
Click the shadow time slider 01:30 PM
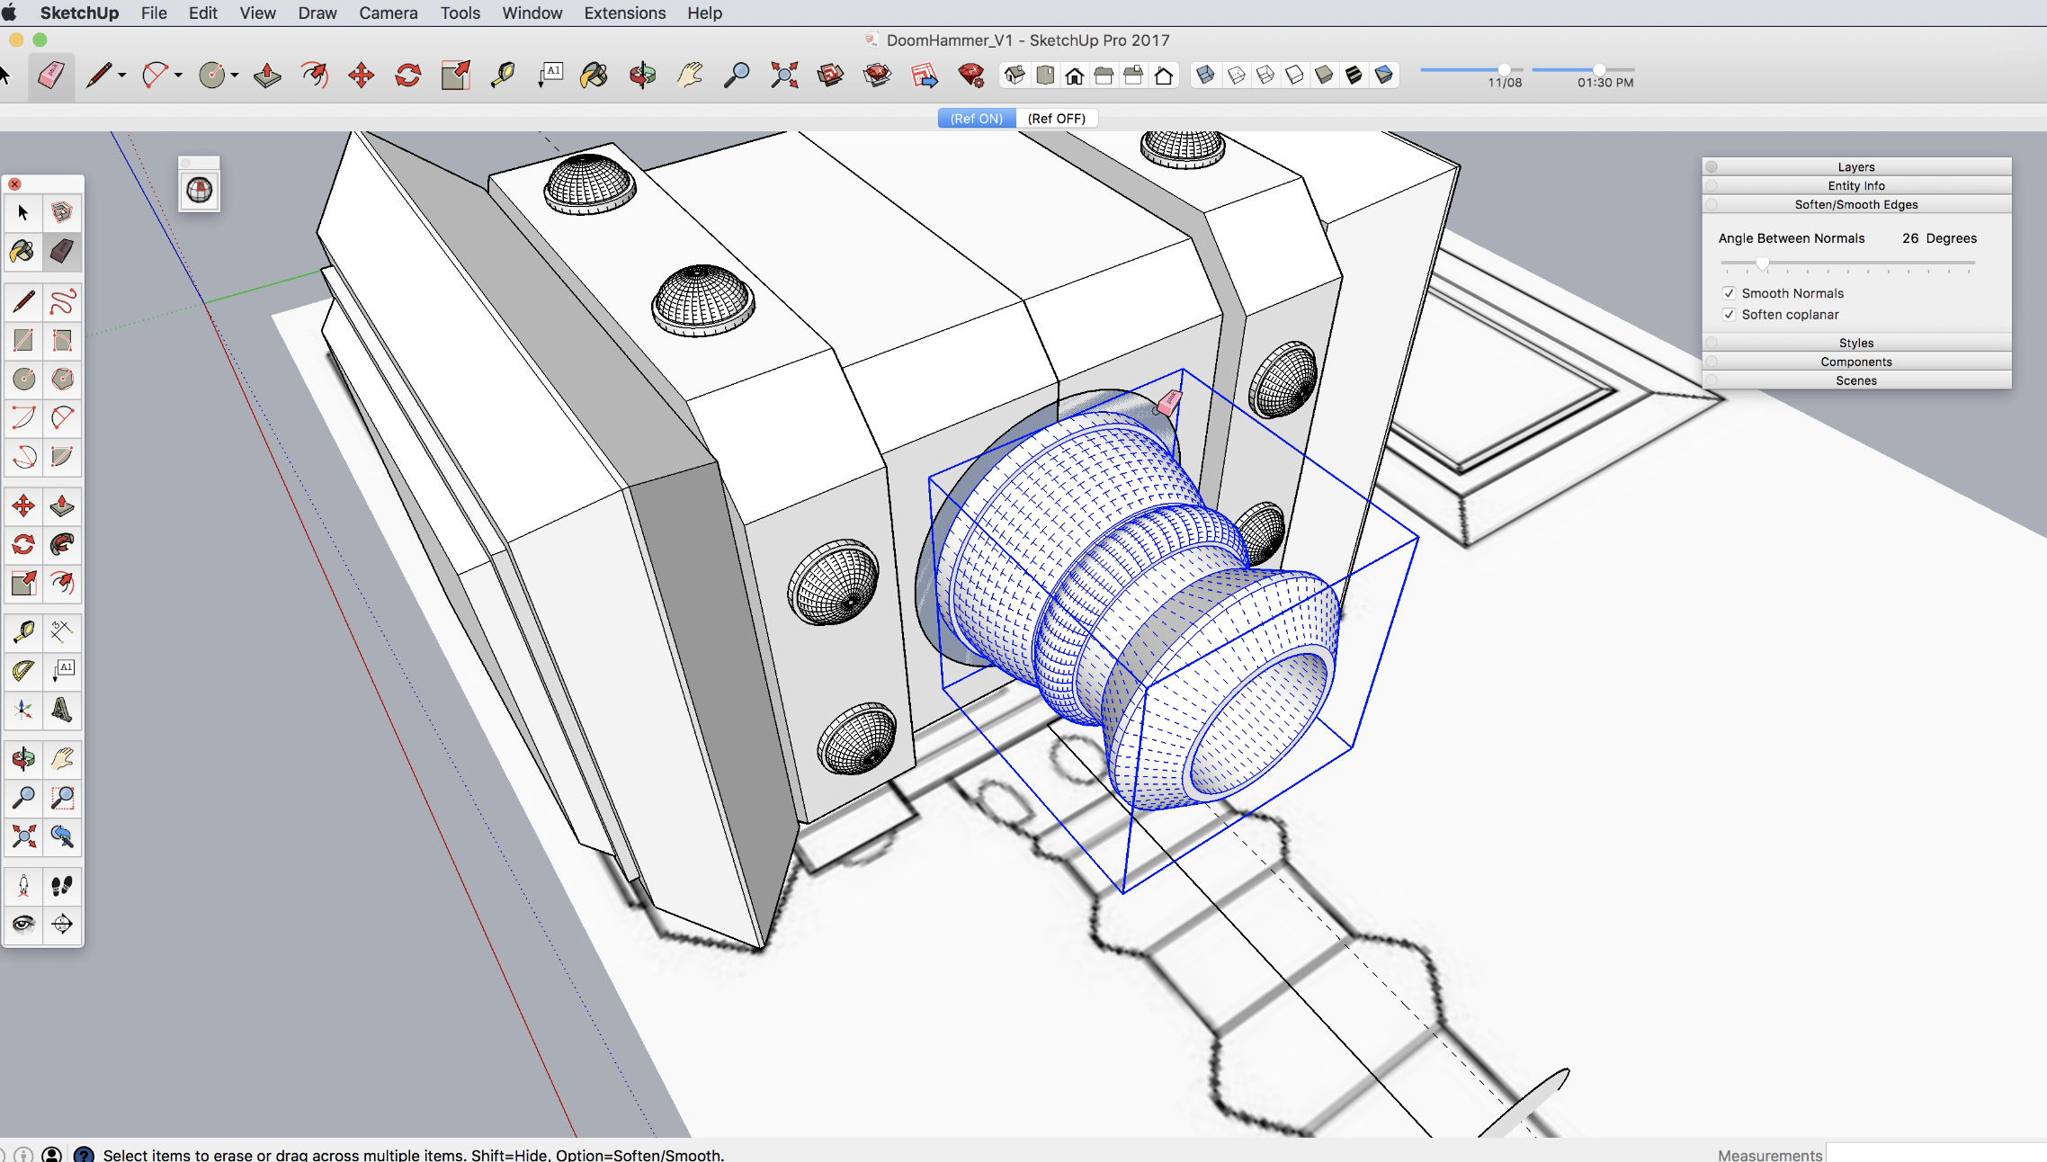pyautogui.click(x=1583, y=69)
